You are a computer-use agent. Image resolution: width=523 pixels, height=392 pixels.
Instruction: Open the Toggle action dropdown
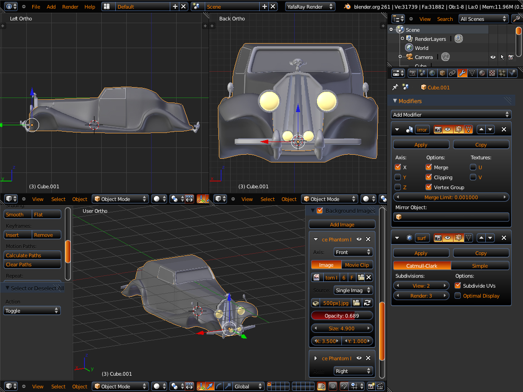[32, 311]
